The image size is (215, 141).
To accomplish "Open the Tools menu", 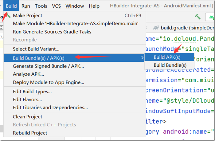I will (41, 6).
